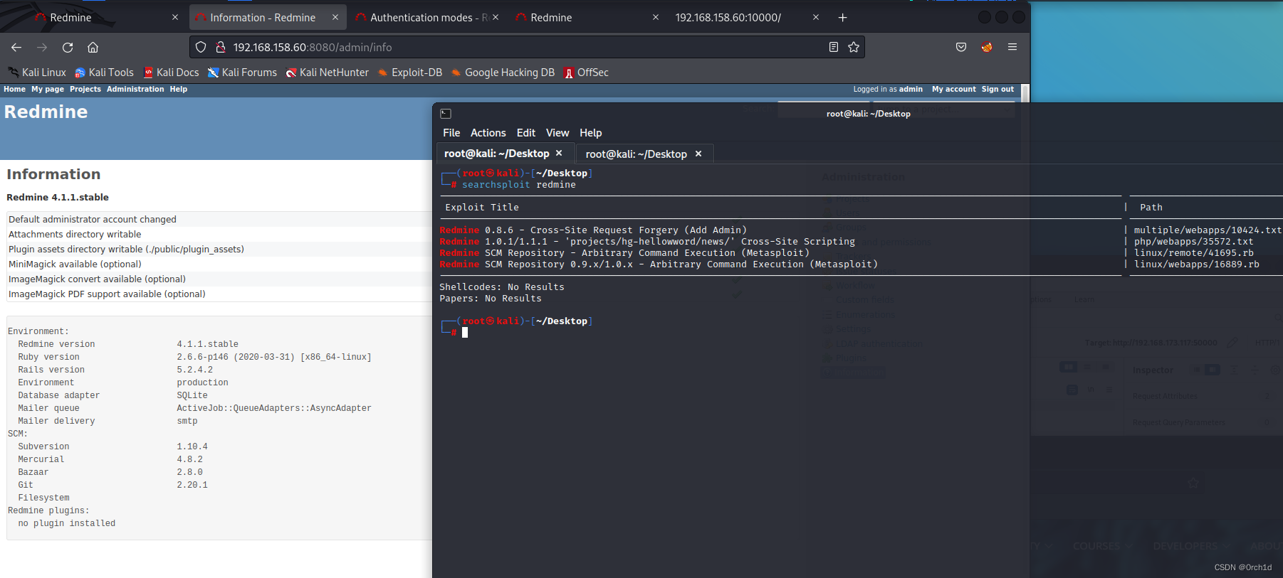Click the terminal window icon in title bar

446,114
